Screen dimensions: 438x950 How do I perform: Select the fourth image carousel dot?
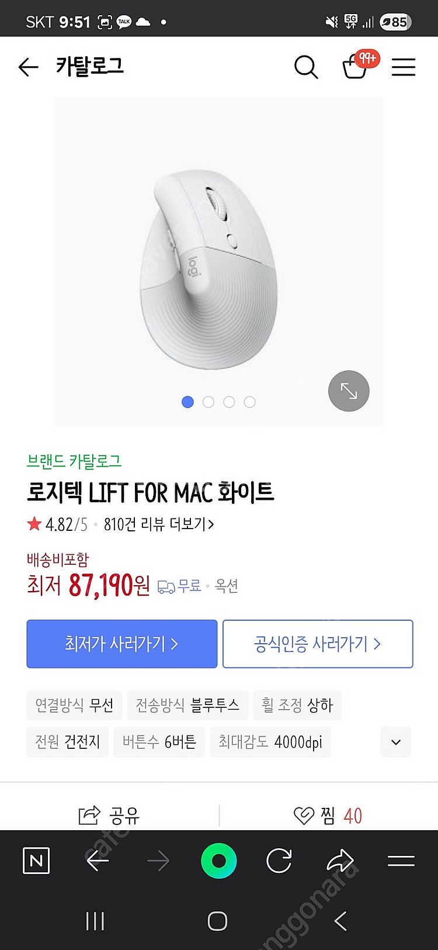[250, 402]
